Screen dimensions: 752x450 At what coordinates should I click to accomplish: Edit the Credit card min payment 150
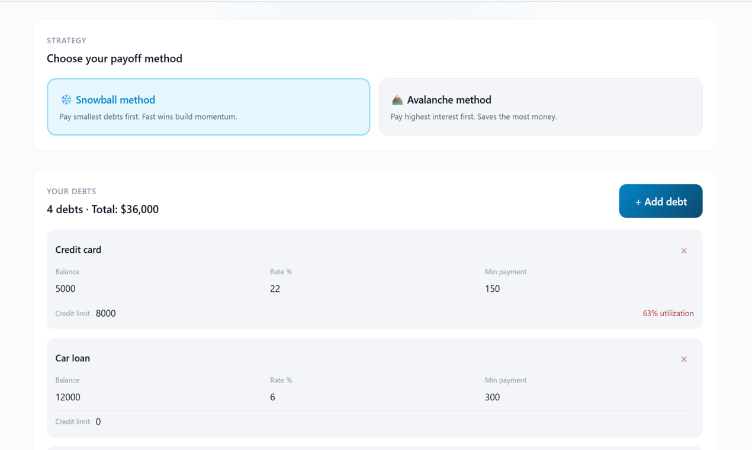click(x=589, y=289)
